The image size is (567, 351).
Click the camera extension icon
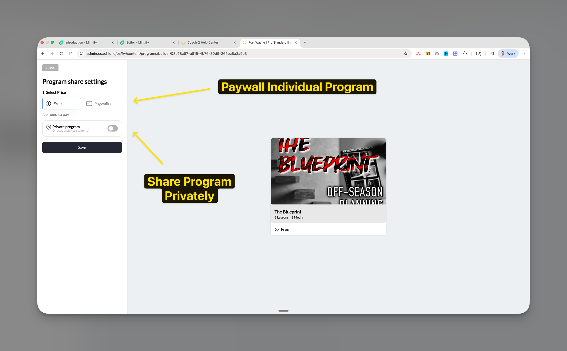[437, 54]
